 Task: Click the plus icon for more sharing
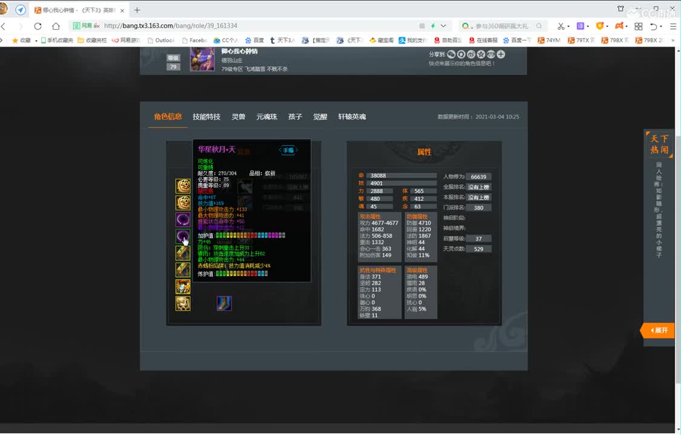point(501,54)
